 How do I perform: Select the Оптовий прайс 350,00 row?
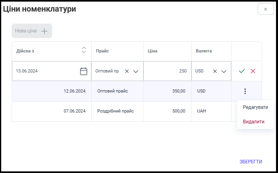click(x=121, y=91)
